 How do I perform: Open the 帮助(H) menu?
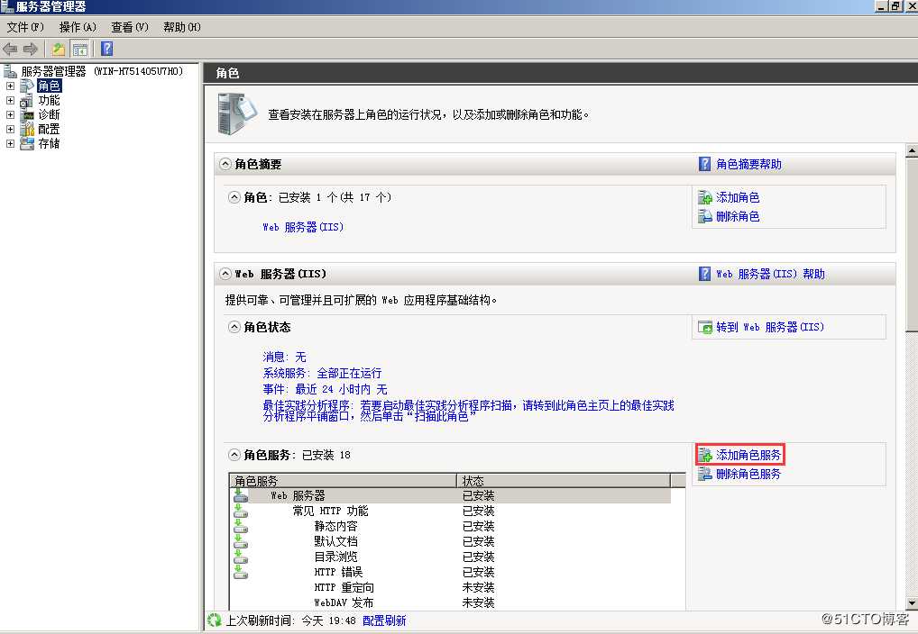point(181,27)
